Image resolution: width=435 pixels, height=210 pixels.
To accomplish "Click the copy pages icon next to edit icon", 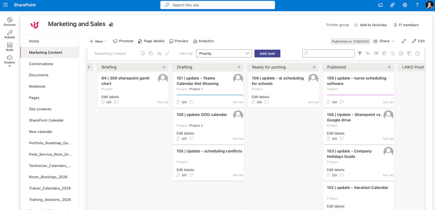I will coord(151,53).
